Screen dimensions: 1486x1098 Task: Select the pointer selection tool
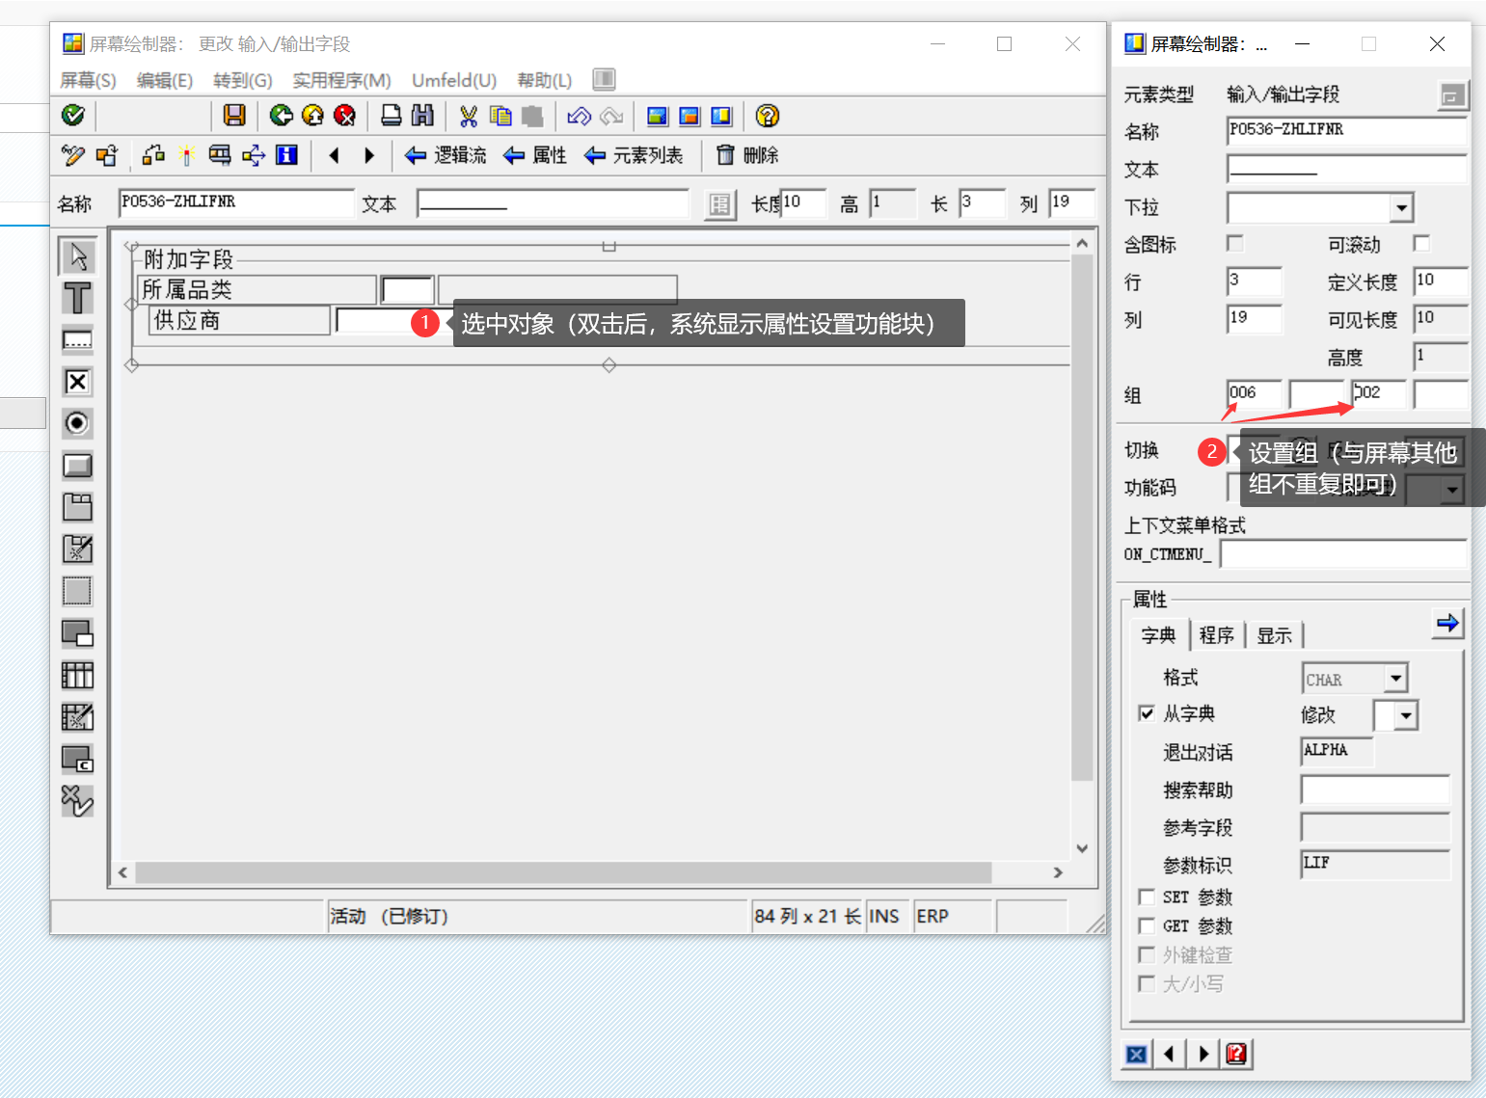tap(77, 255)
